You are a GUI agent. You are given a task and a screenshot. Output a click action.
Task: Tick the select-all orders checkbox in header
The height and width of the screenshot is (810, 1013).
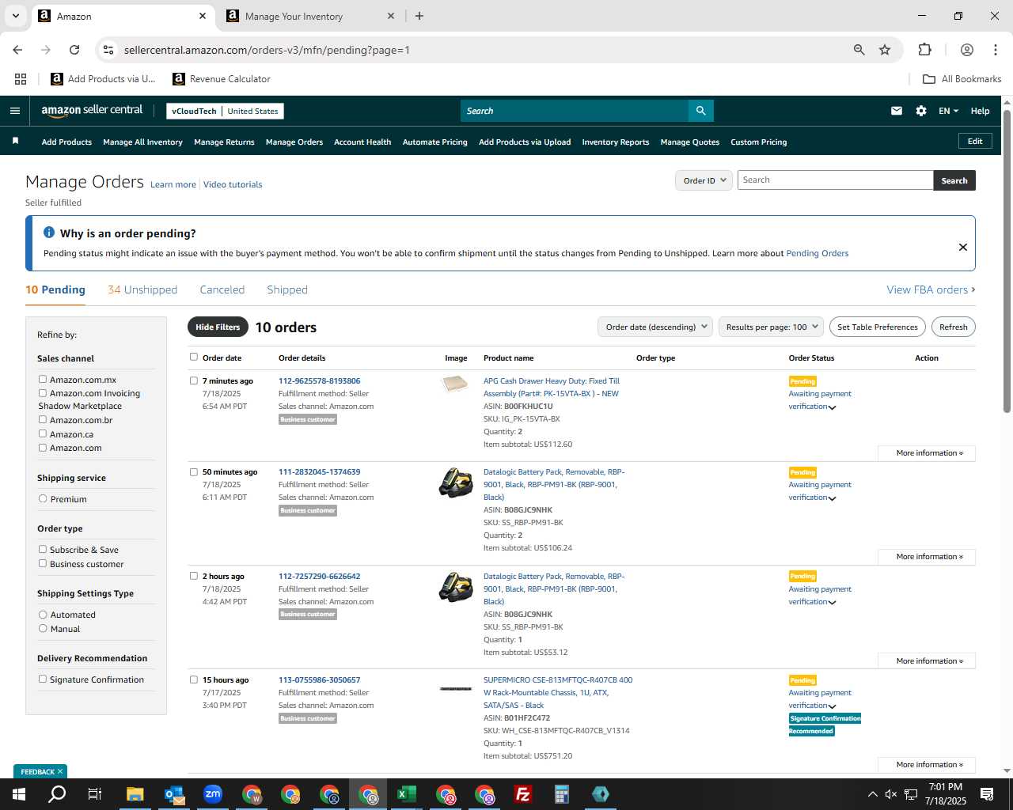pos(194,357)
